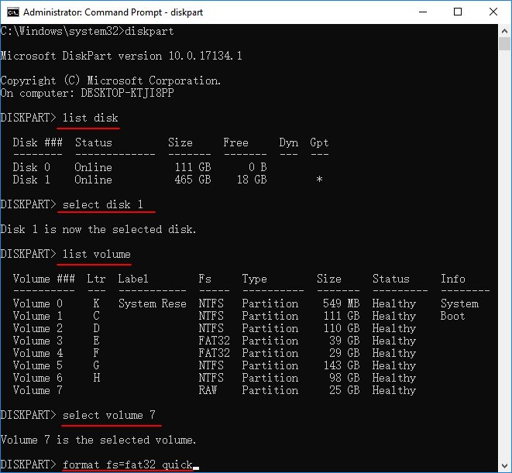Click the Gpt asterisk for Disk 1
This screenshot has height=473, width=512.
pyautogui.click(x=319, y=180)
